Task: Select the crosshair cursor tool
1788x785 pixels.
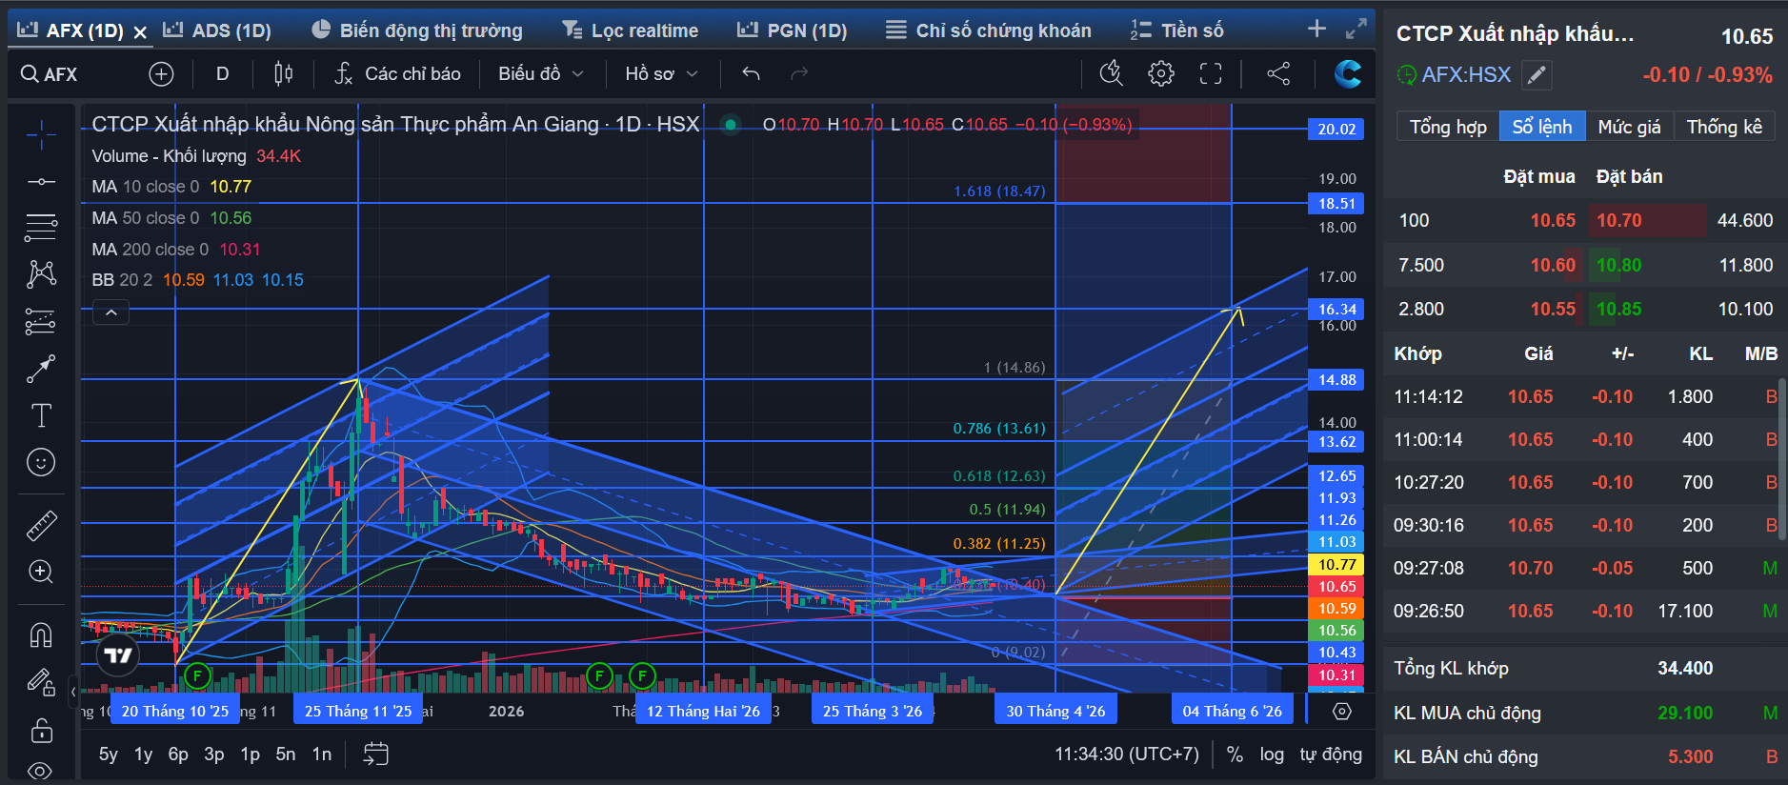Action: 41,136
